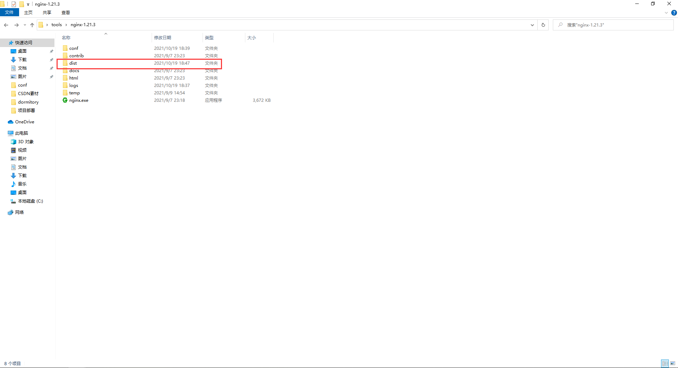Open pinned 文档 under quick access
The width and height of the screenshot is (678, 368).
(x=22, y=68)
